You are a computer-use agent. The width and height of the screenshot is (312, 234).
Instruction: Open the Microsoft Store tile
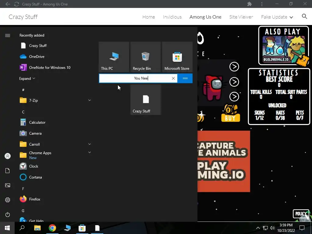pyautogui.click(x=177, y=57)
